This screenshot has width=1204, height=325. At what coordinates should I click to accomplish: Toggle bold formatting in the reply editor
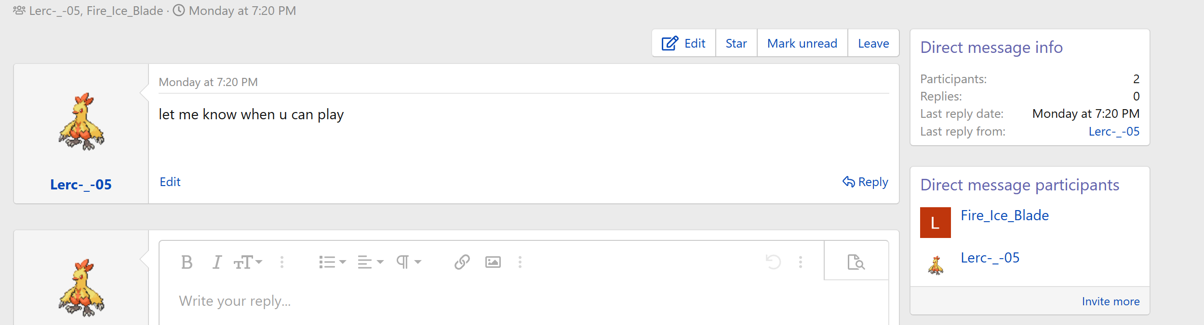[x=187, y=262]
